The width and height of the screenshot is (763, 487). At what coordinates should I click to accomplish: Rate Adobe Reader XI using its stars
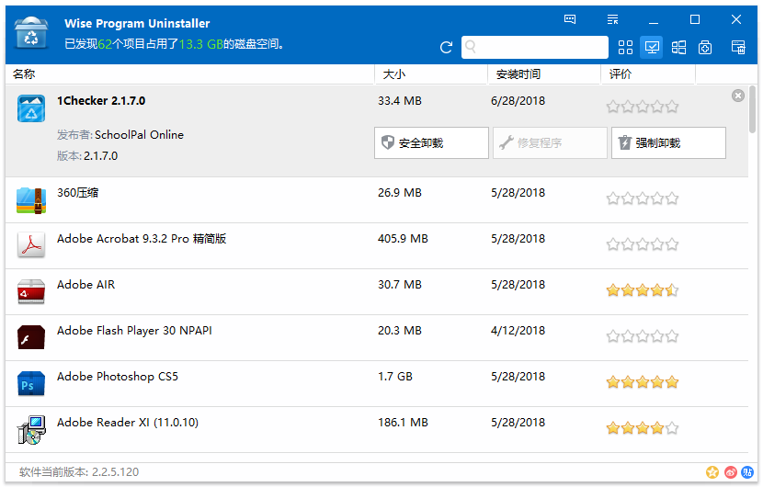click(642, 428)
